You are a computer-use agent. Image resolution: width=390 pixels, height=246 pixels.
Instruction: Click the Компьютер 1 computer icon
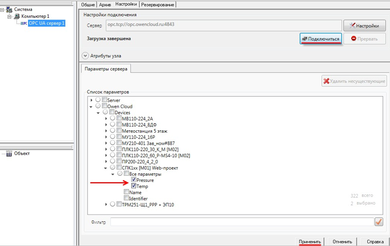click(x=17, y=16)
